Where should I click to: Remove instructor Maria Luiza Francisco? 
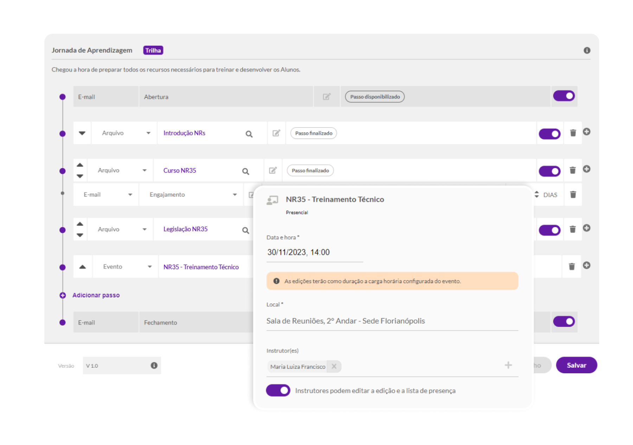334,366
